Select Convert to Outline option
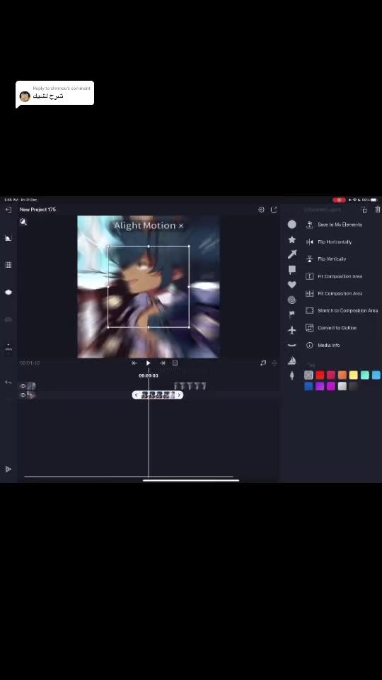 pyautogui.click(x=337, y=328)
